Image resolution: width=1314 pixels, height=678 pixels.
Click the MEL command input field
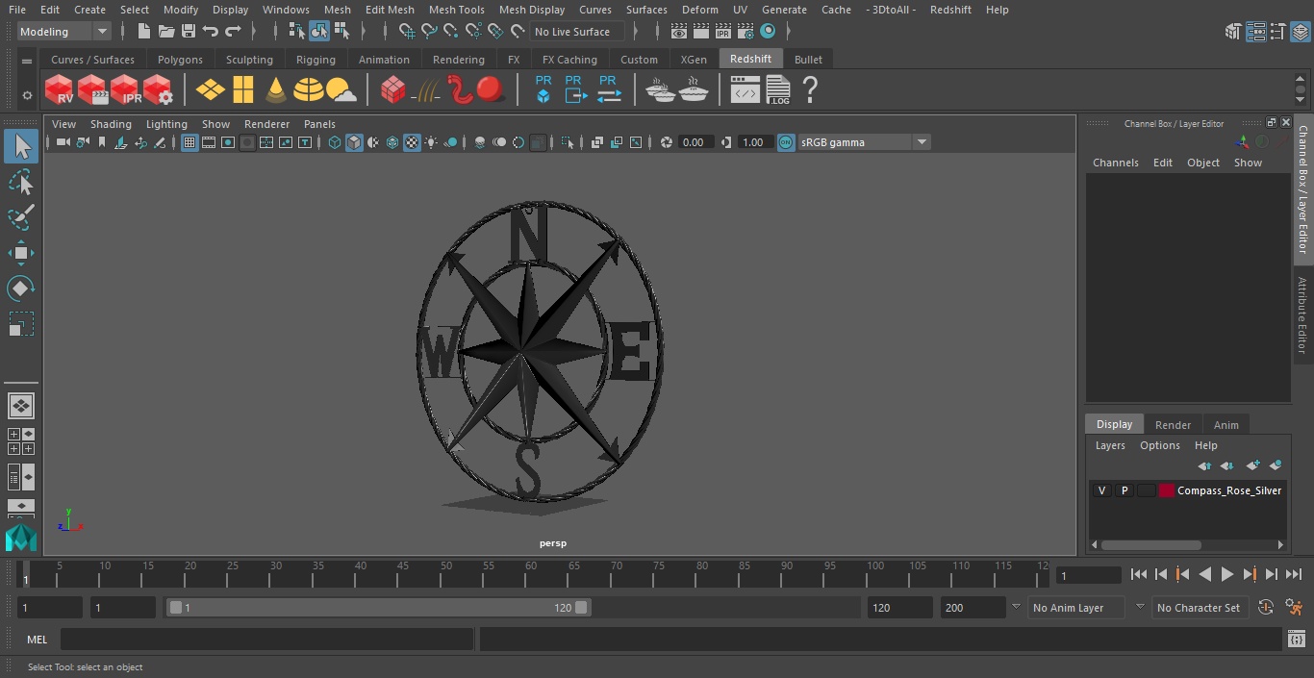coord(266,640)
